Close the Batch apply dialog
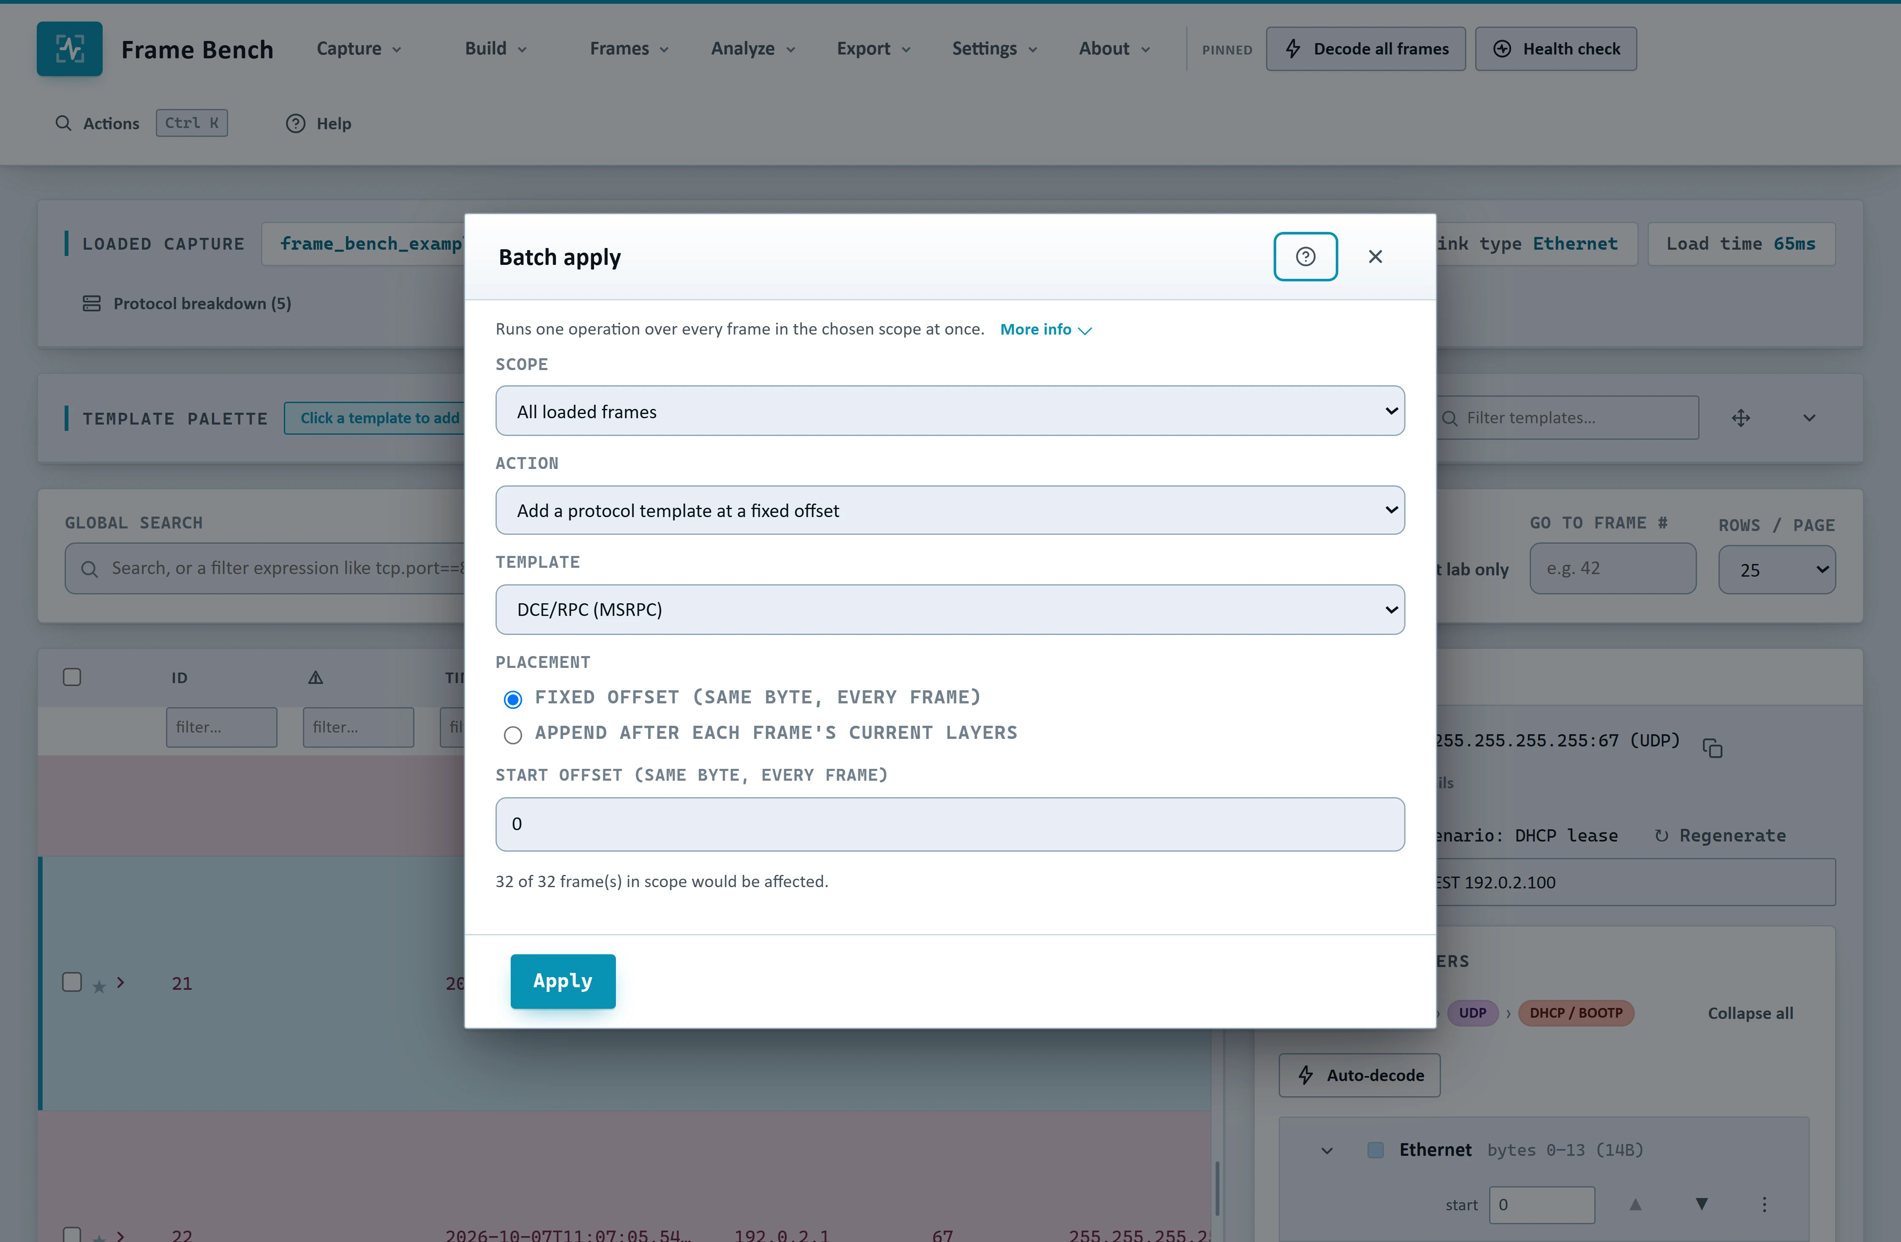 click(x=1375, y=256)
